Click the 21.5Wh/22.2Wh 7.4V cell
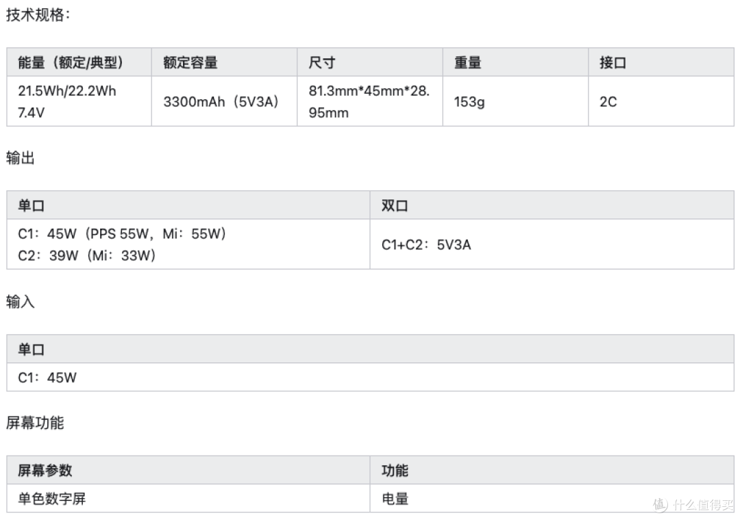 (x=79, y=101)
